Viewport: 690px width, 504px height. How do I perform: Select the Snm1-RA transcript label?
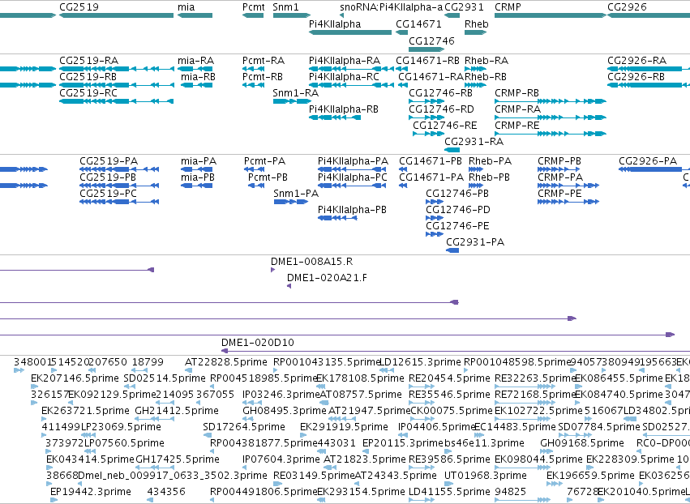[296, 93]
